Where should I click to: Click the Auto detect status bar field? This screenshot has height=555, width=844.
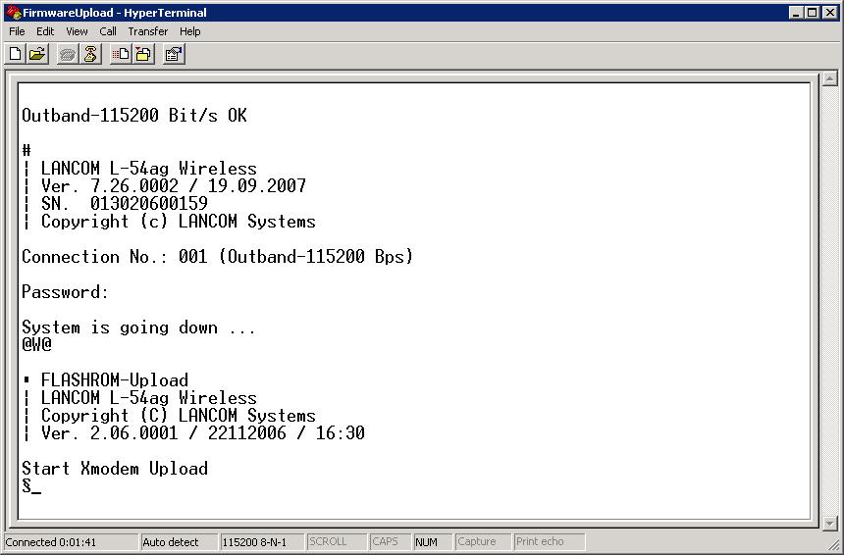pos(178,541)
